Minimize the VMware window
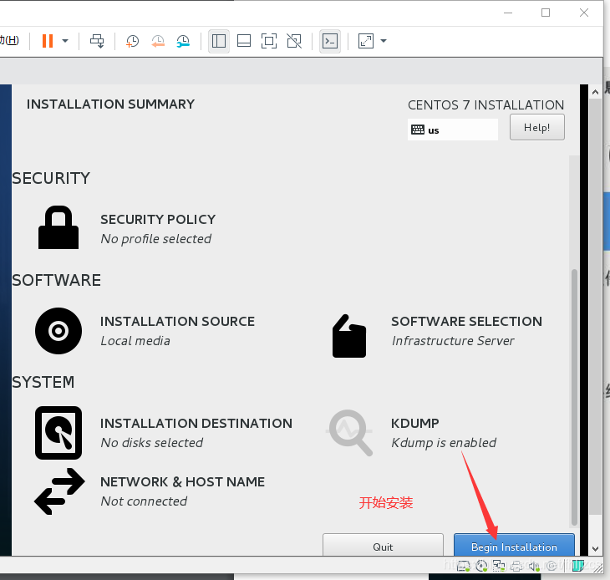 point(508,13)
